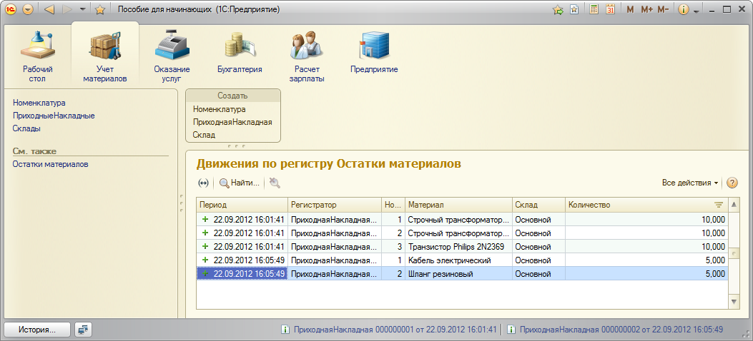Image resolution: width=753 pixels, height=341 pixels.
Task: Click the Склад column header
Action: tap(538, 205)
